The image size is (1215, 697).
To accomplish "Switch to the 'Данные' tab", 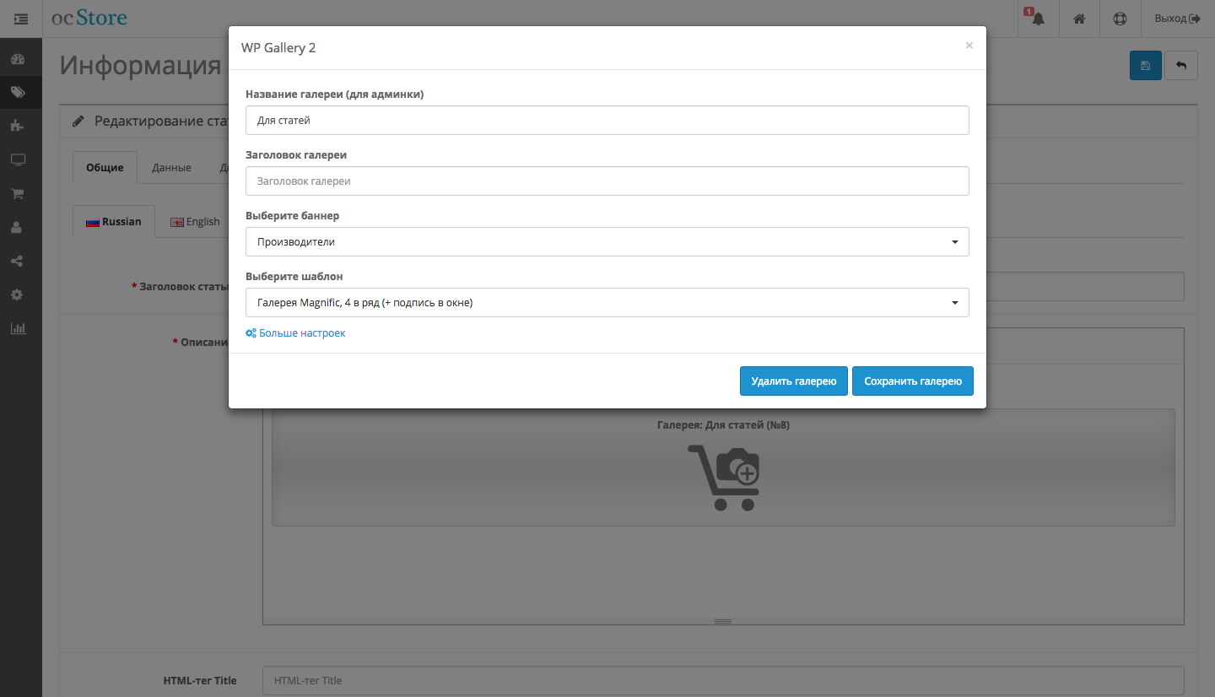I will [171, 168].
